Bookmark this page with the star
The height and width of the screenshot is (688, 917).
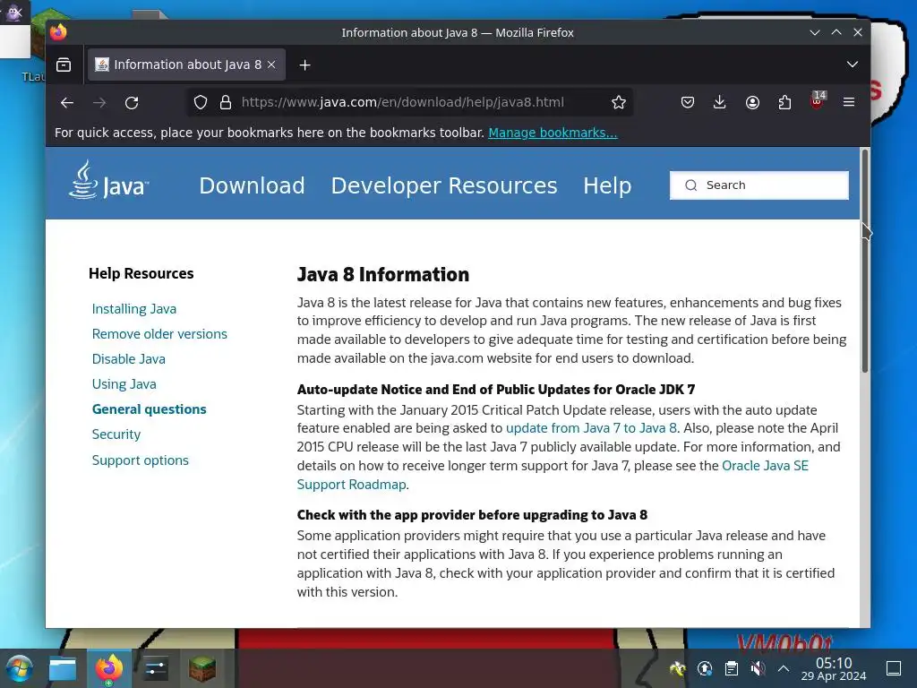pyautogui.click(x=619, y=102)
